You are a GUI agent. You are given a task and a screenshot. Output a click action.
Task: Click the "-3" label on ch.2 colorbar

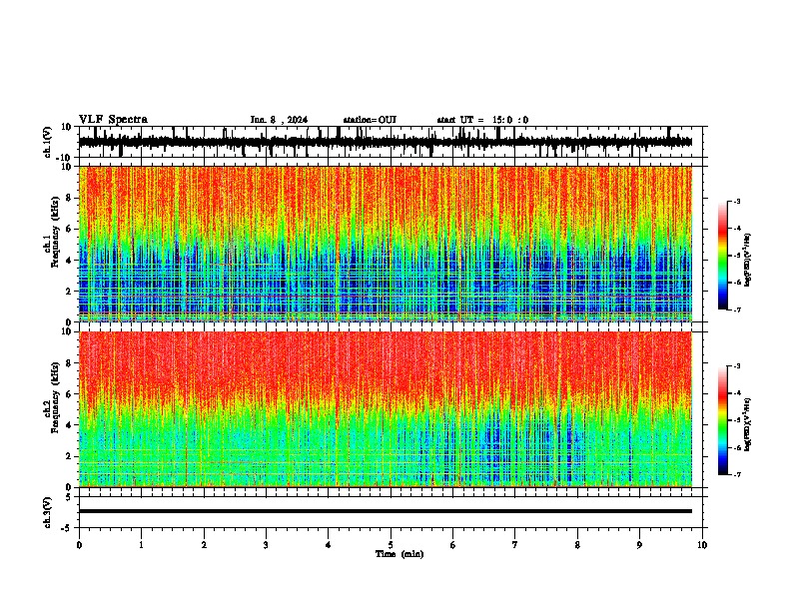click(736, 366)
